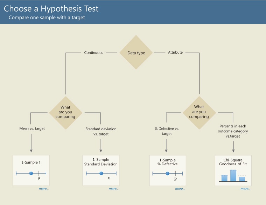Select the 1-Sample % Defective title
266x205 pixels.
coord(168,162)
